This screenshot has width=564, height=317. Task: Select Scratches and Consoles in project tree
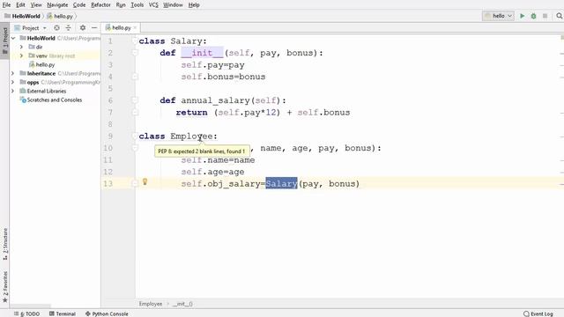coord(55,100)
